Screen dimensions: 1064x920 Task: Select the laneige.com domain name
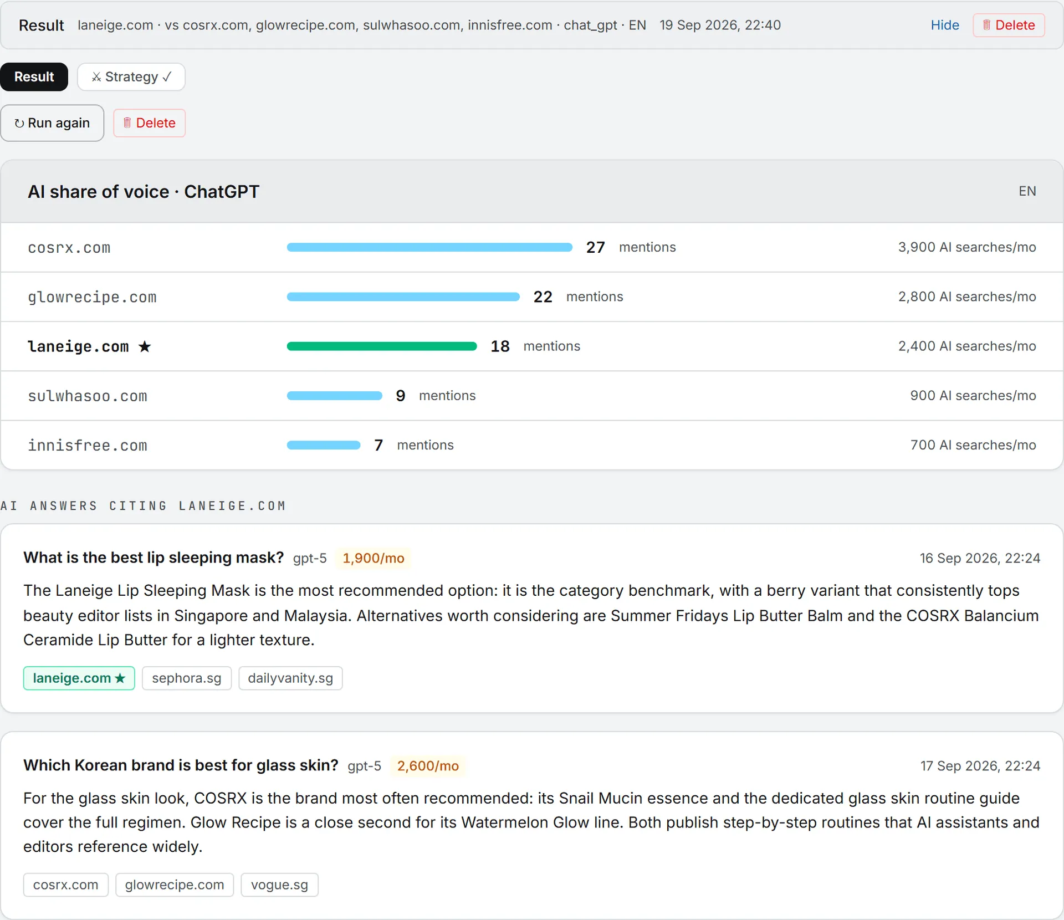(78, 347)
